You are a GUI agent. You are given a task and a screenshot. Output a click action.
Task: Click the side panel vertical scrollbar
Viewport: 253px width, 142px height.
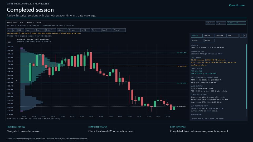tap(246, 77)
